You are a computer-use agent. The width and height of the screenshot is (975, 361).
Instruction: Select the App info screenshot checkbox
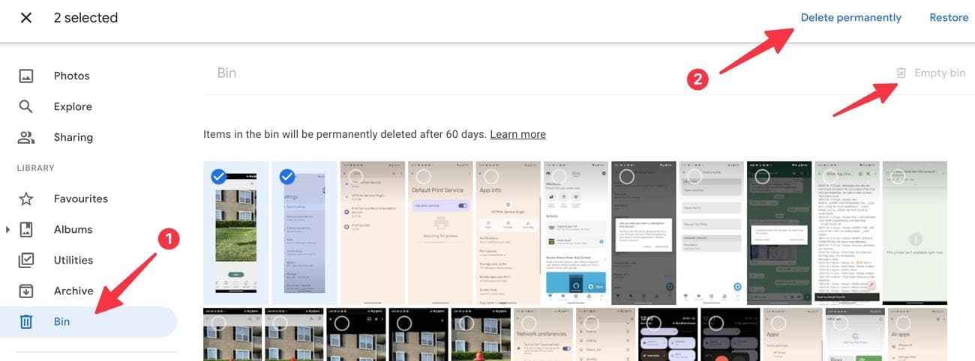[491, 177]
